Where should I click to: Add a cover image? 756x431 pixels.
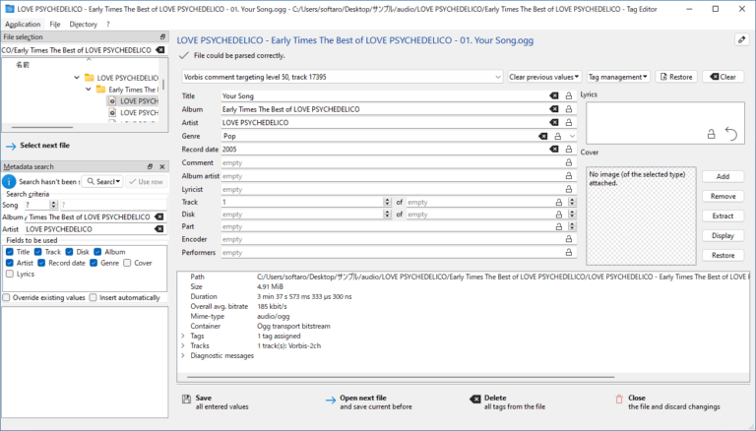click(723, 176)
